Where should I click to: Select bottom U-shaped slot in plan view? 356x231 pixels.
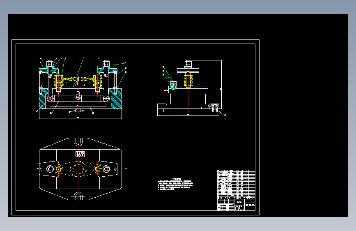[x=78, y=196]
